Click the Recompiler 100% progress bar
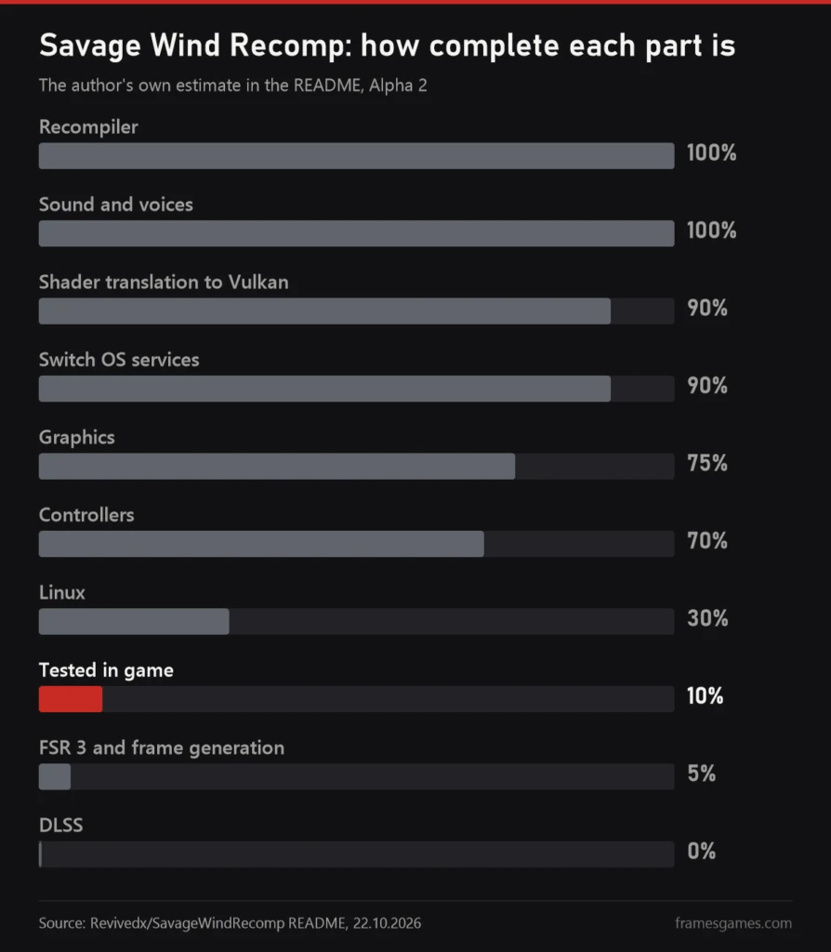Image resolution: width=831 pixels, height=952 pixels. [x=356, y=156]
